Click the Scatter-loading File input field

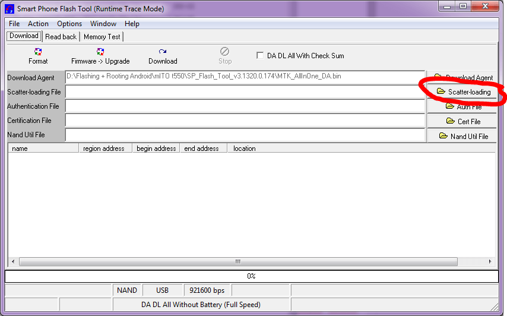click(x=245, y=92)
